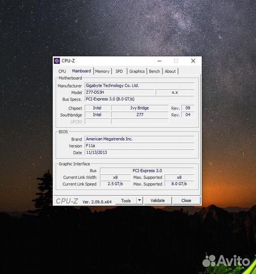256x274 pixels.
Task: Click the Max. Supported link width x8 value
Action: coord(179,178)
